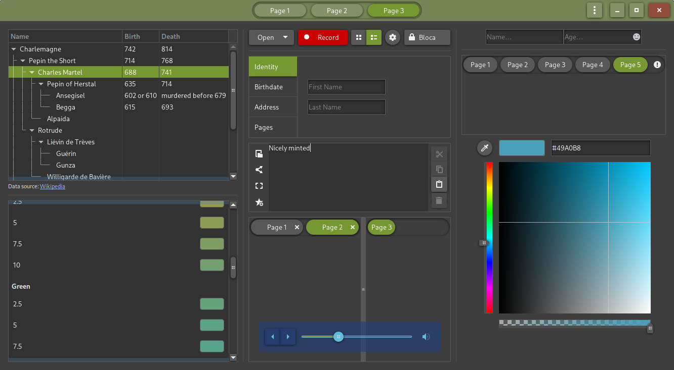Click the previous arrow playback button
Screen dimensions: 674x370
point(273,337)
